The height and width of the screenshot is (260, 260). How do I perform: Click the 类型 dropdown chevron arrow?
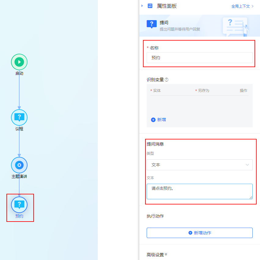[247, 165]
